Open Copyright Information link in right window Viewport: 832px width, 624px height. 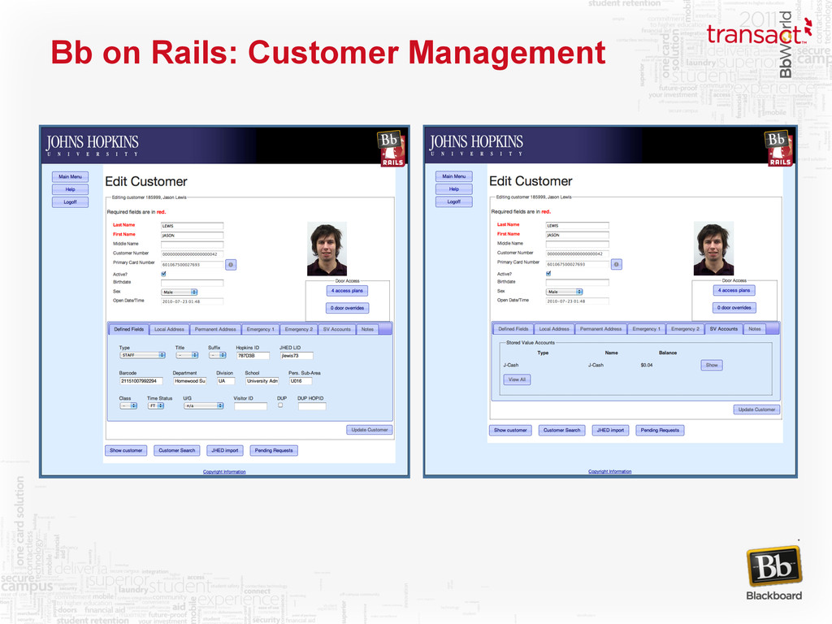point(609,471)
